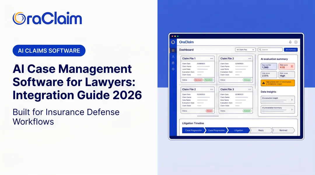Click the Dashboard heading
The width and height of the screenshot is (315, 175).
186,50
